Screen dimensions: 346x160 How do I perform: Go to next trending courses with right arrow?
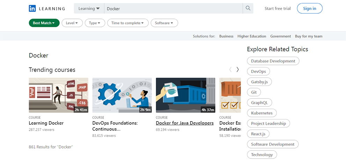[x=238, y=70]
